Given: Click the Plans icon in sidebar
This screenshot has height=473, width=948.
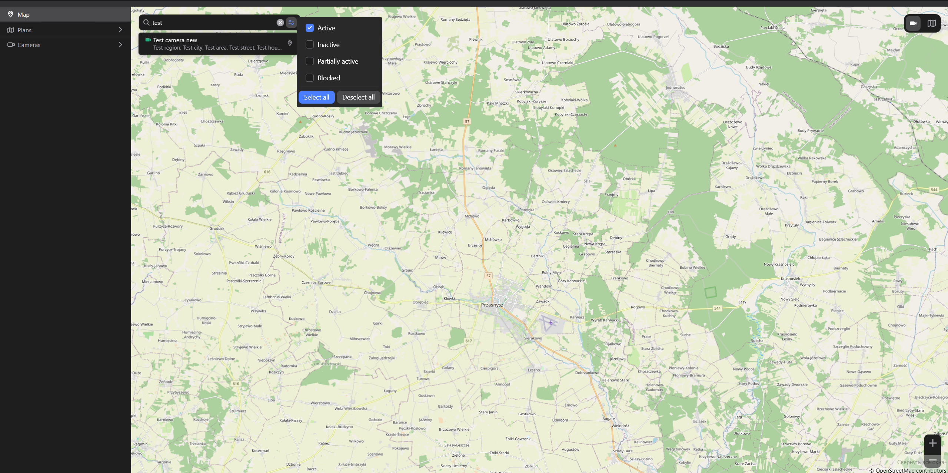Looking at the screenshot, I should (11, 30).
